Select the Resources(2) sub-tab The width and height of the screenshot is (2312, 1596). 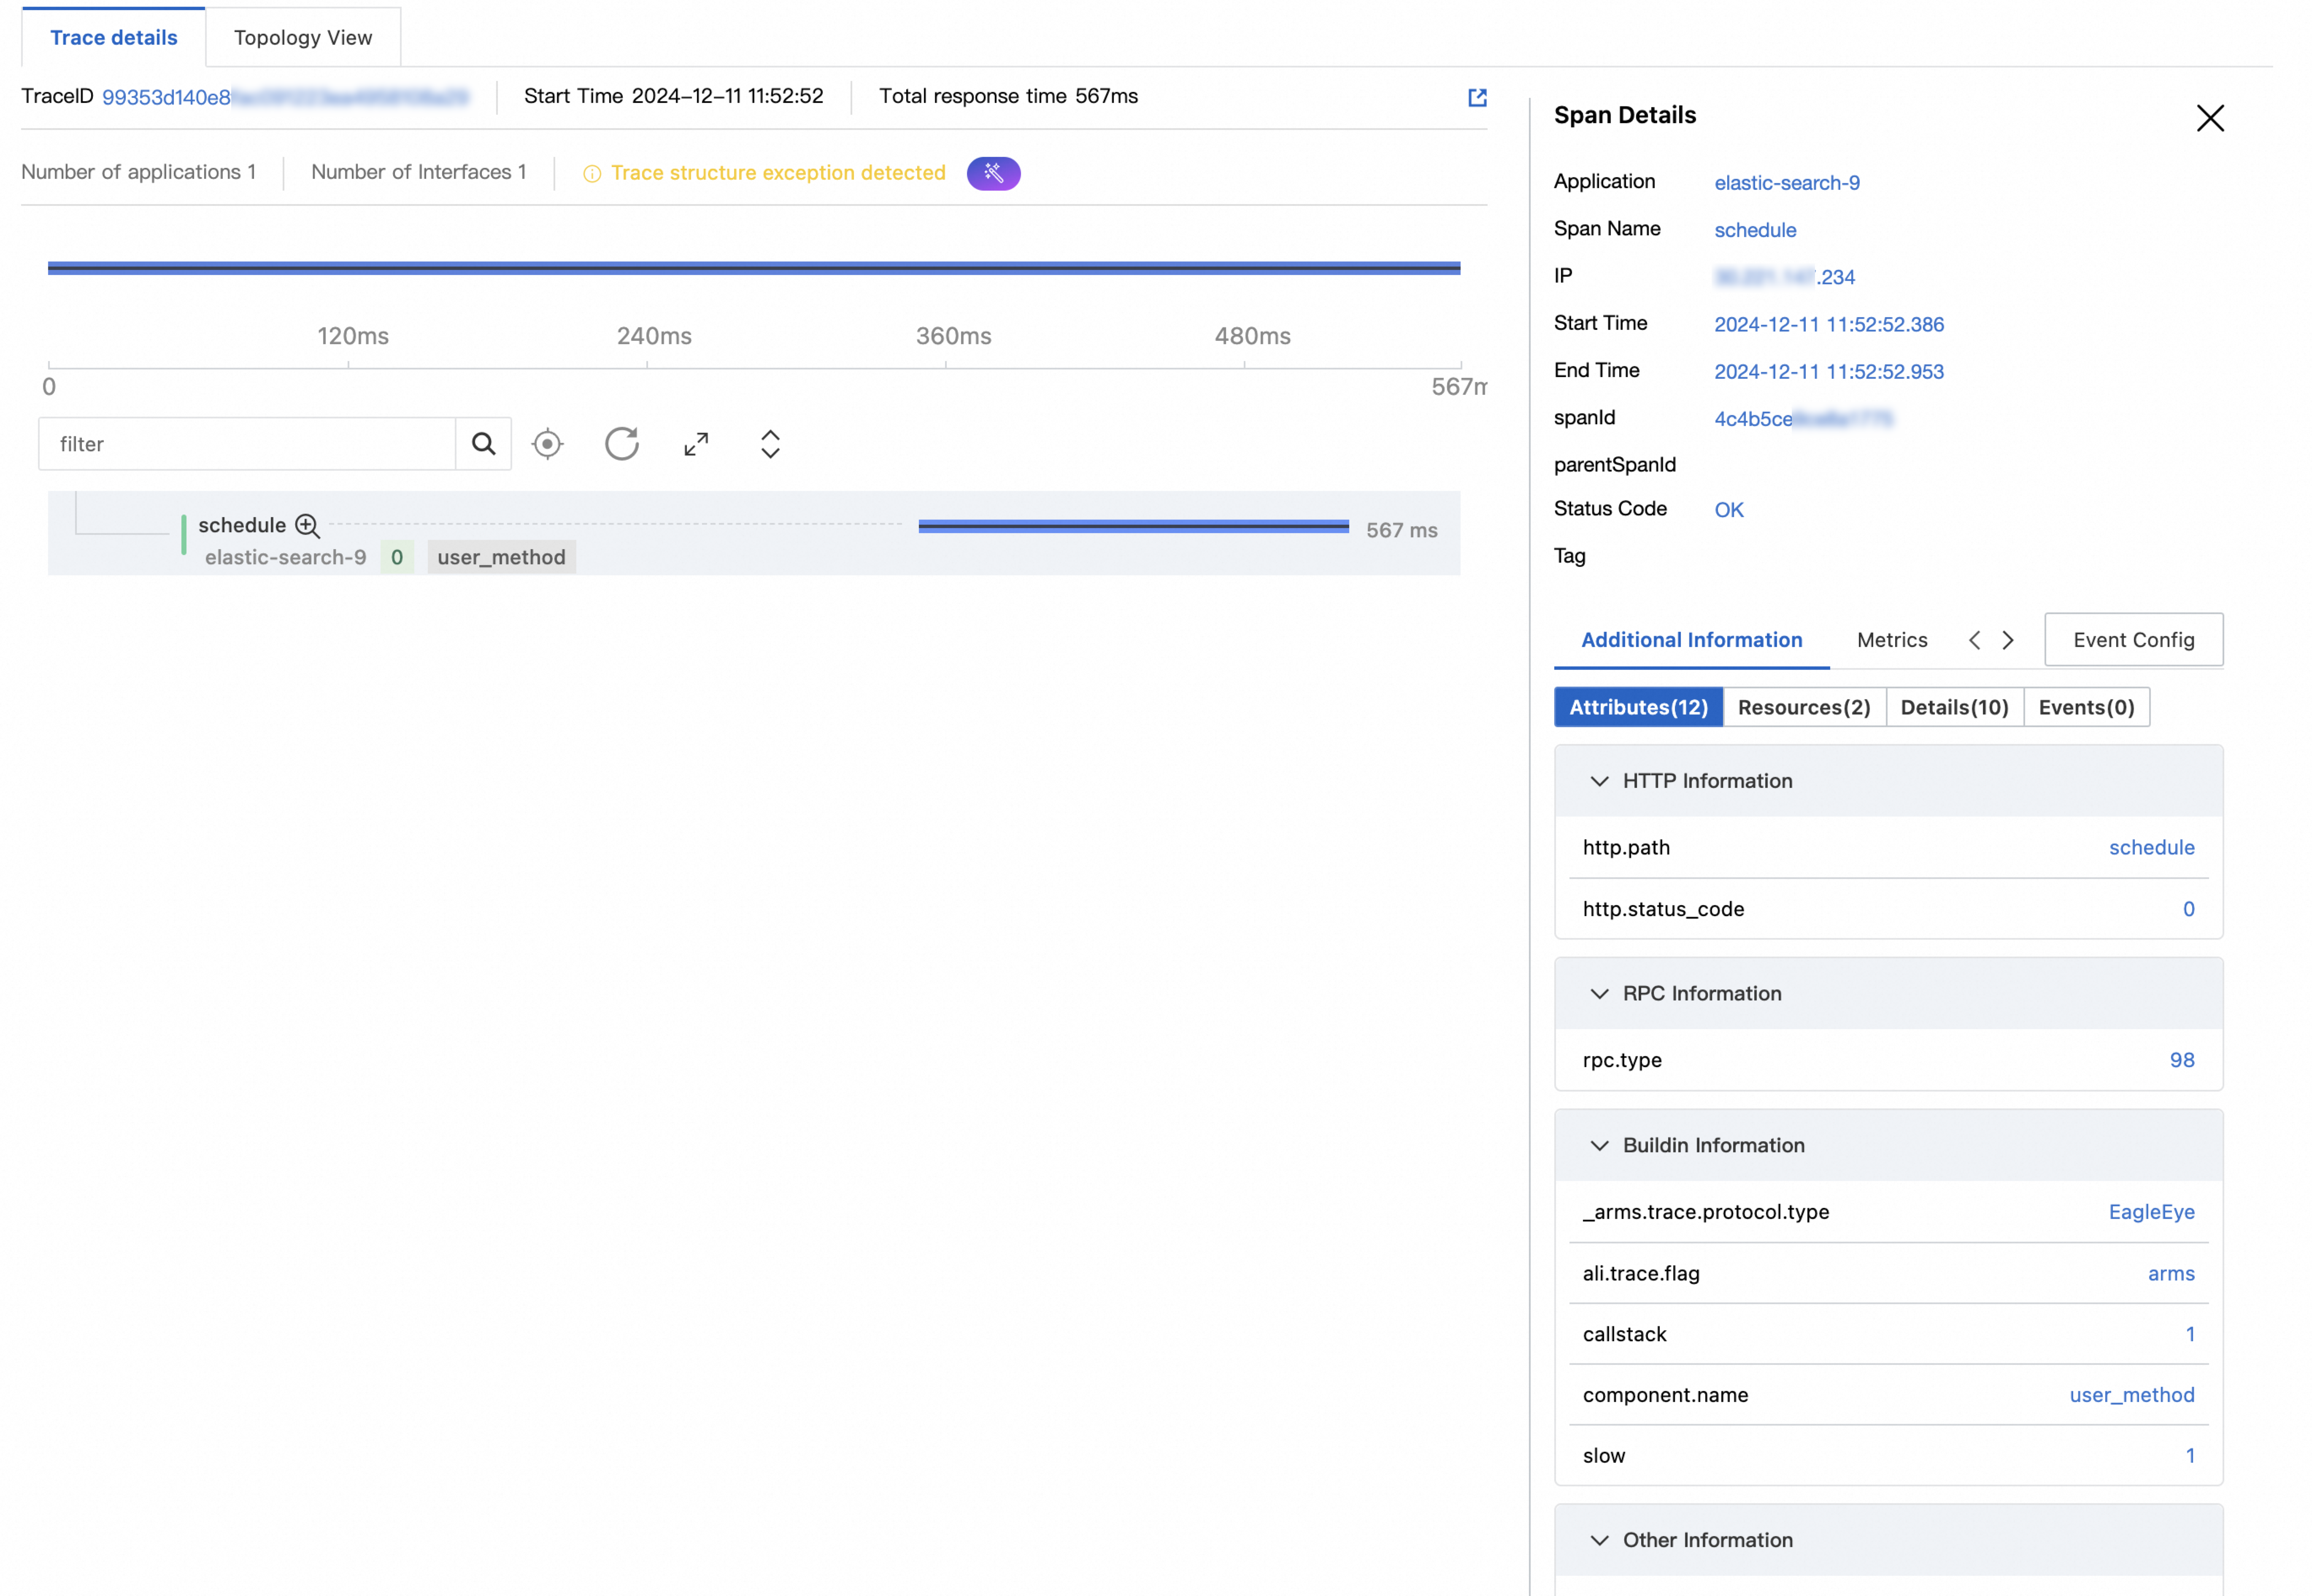point(1804,707)
